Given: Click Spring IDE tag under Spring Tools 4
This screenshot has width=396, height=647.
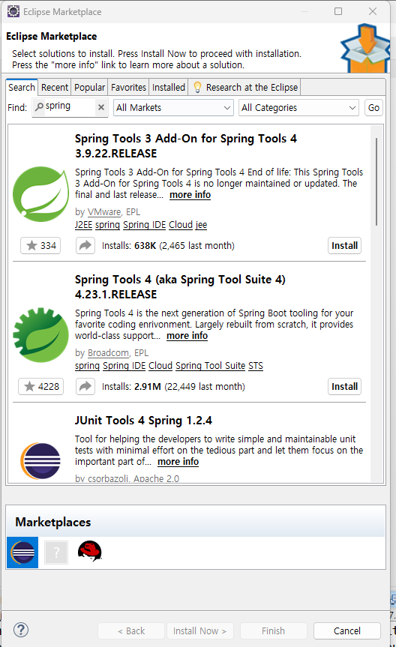Looking at the screenshot, I should point(124,366).
